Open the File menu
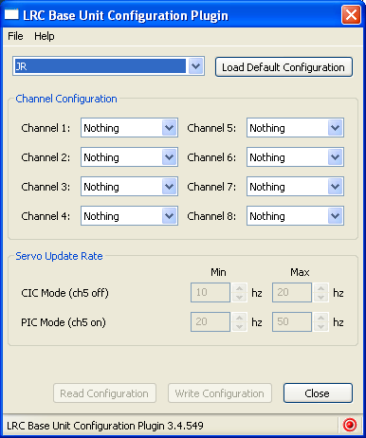Screen dimensions: 366x438 click(x=15, y=36)
